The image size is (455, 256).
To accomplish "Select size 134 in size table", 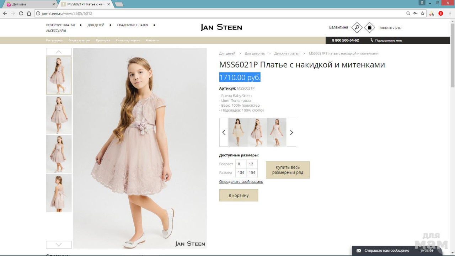I will 241,172.
